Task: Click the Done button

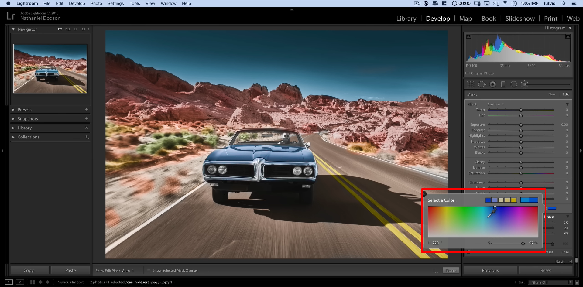Action: tap(451, 270)
